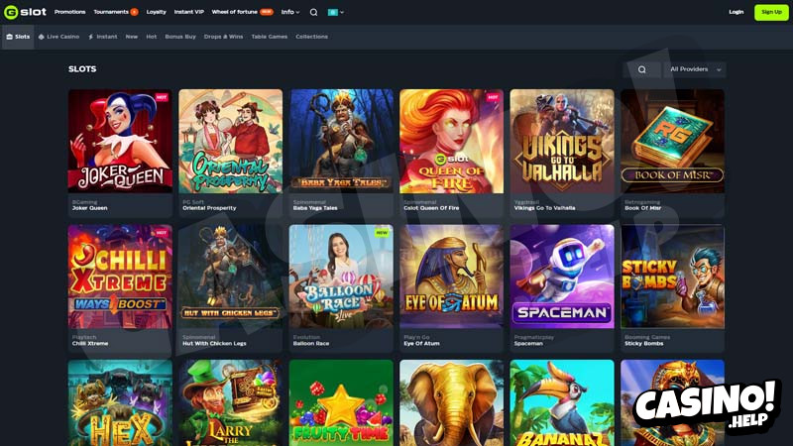Open Vikings Go To Valhalla thumbnail

(x=562, y=141)
